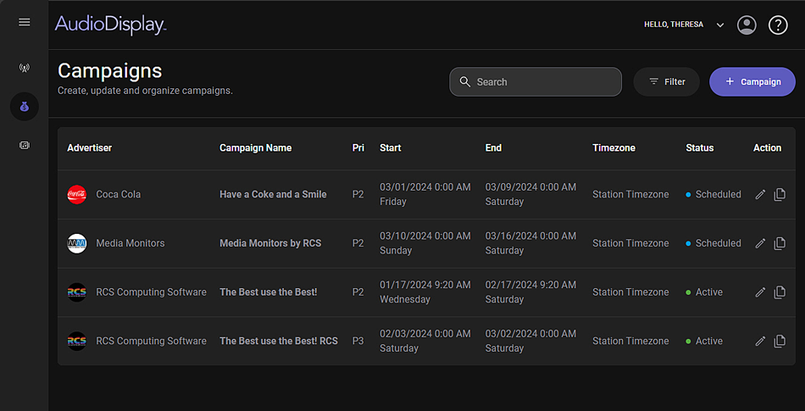Click the Timezone column header
Image resolution: width=805 pixels, height=411 pixels.
point(614,147)
